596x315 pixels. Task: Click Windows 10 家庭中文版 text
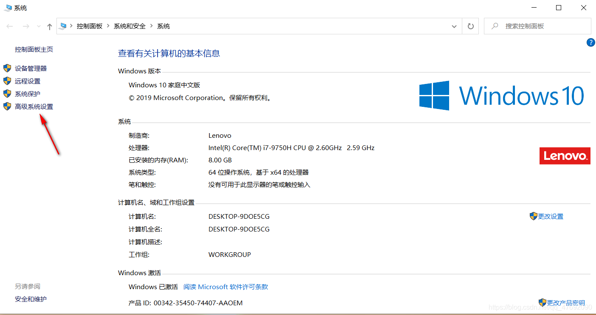[x=164, y=85]
